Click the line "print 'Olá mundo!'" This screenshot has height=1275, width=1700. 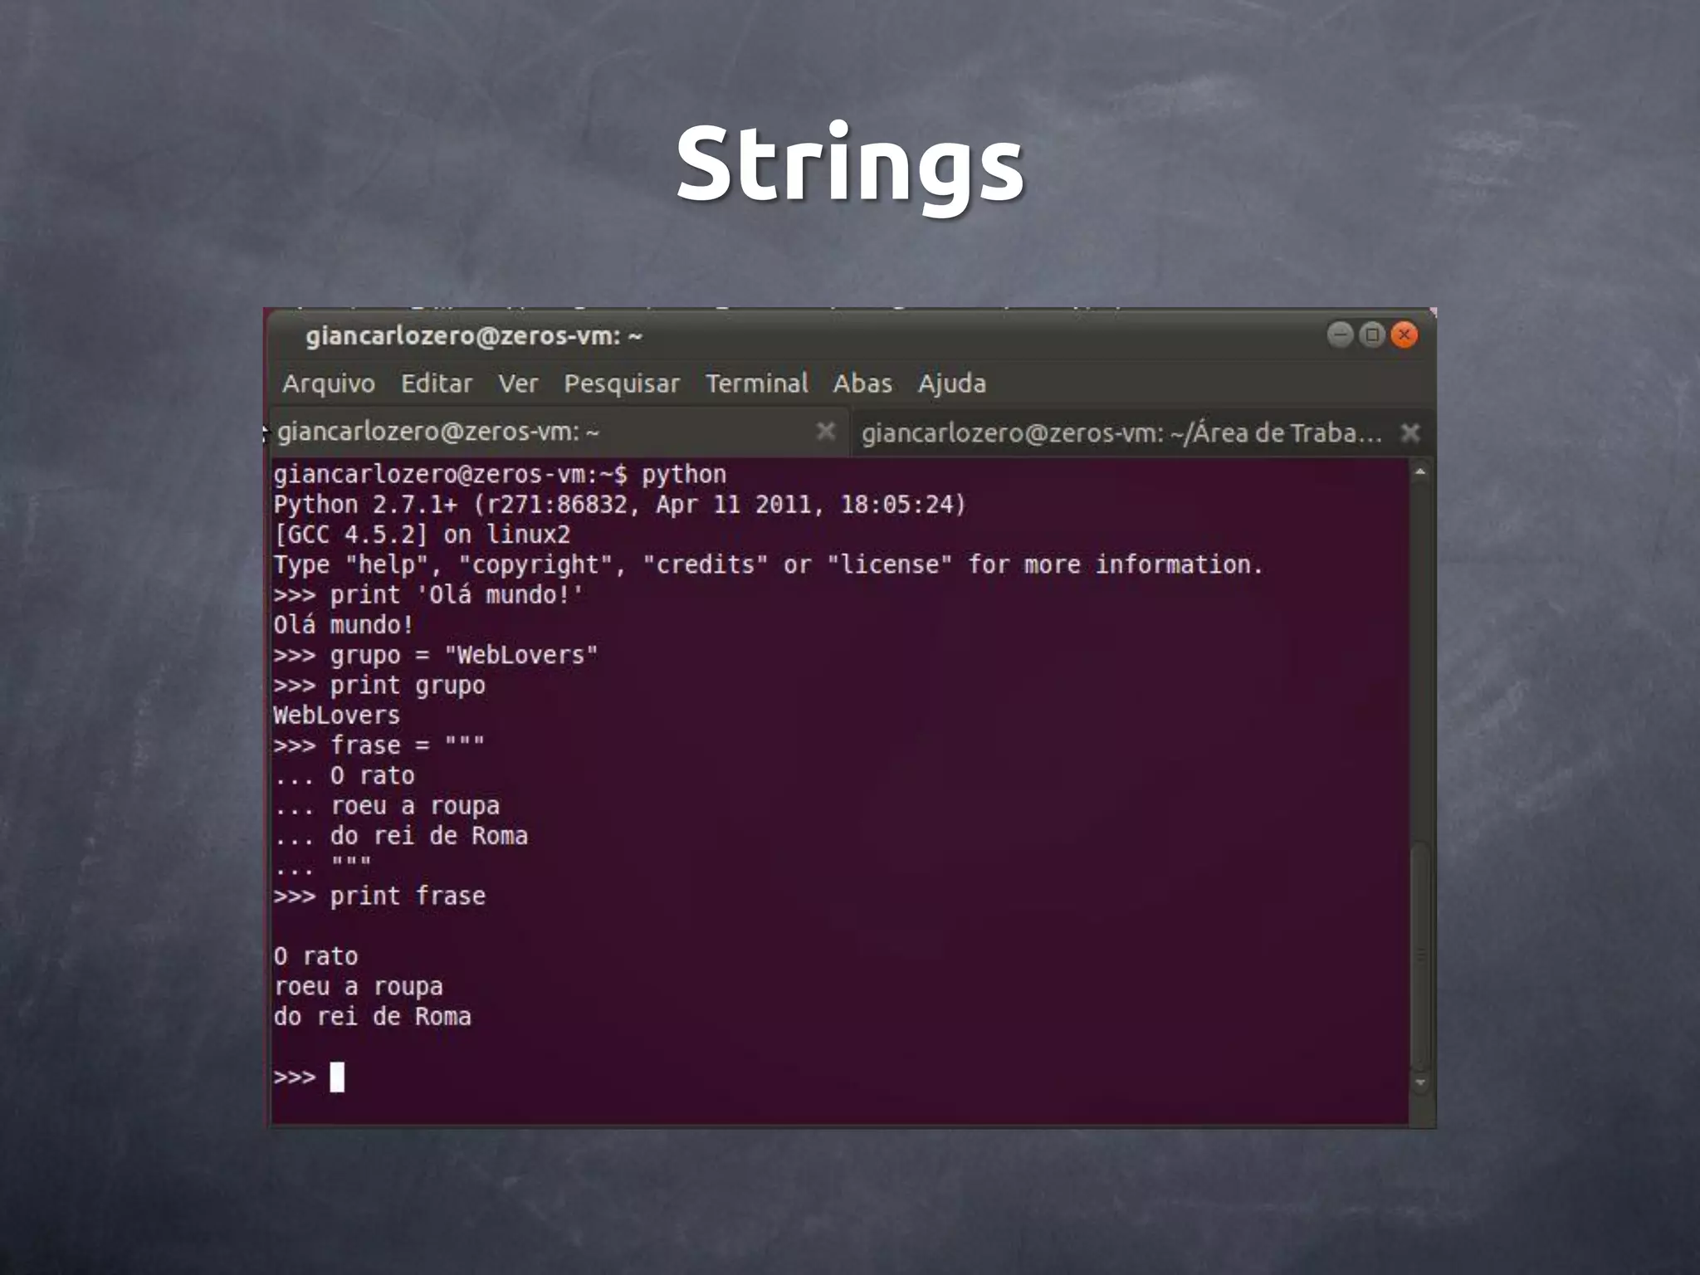tap(429, 595)
